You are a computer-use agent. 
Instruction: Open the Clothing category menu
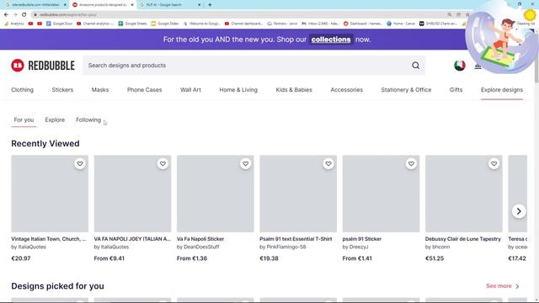click(23, 90)
